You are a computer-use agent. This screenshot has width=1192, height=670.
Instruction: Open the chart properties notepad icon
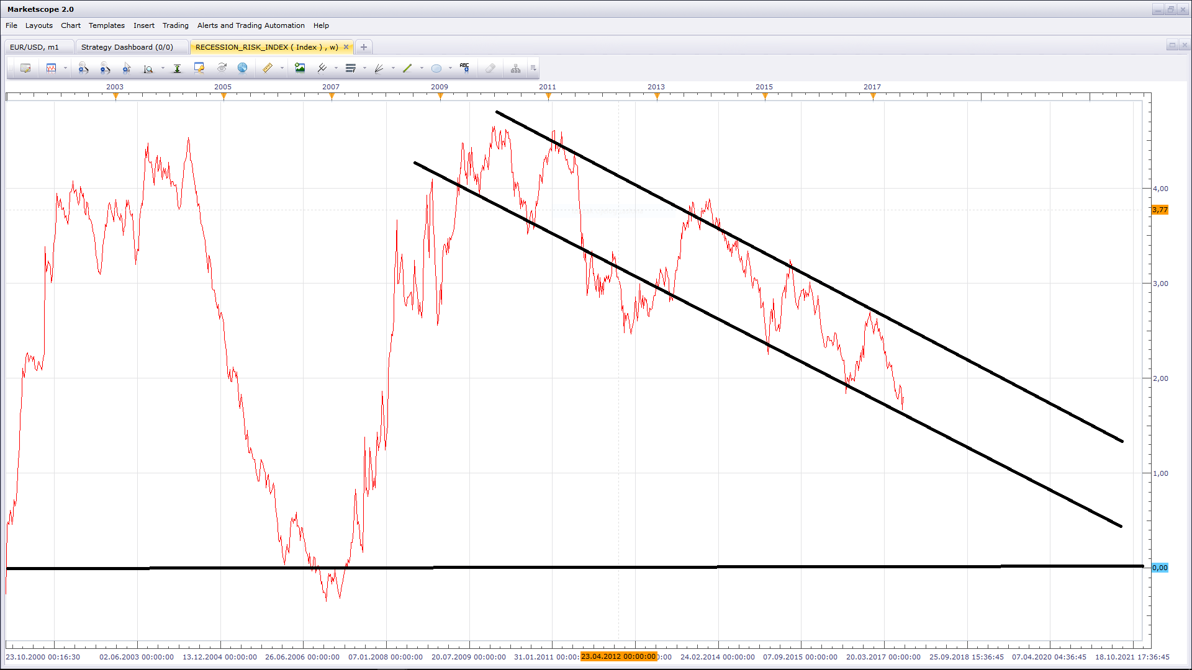point(25,68)
